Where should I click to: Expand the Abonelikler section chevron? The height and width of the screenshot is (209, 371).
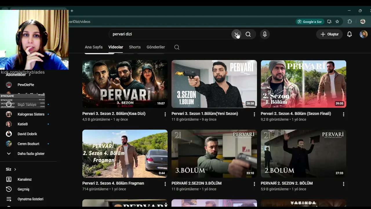(30, 75)
